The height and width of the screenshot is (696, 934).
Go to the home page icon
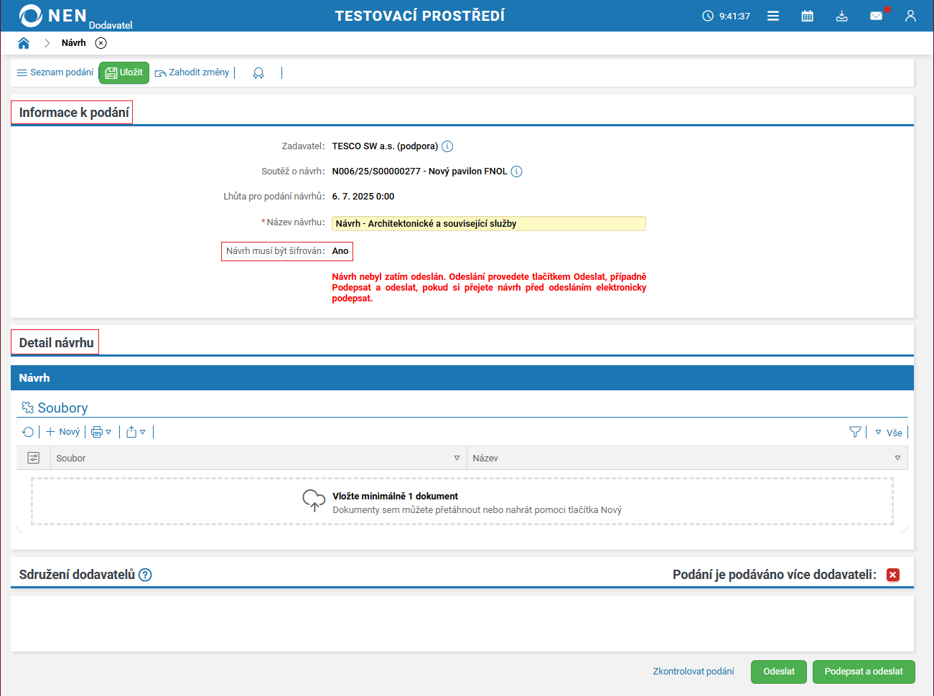tap(24, 43)
